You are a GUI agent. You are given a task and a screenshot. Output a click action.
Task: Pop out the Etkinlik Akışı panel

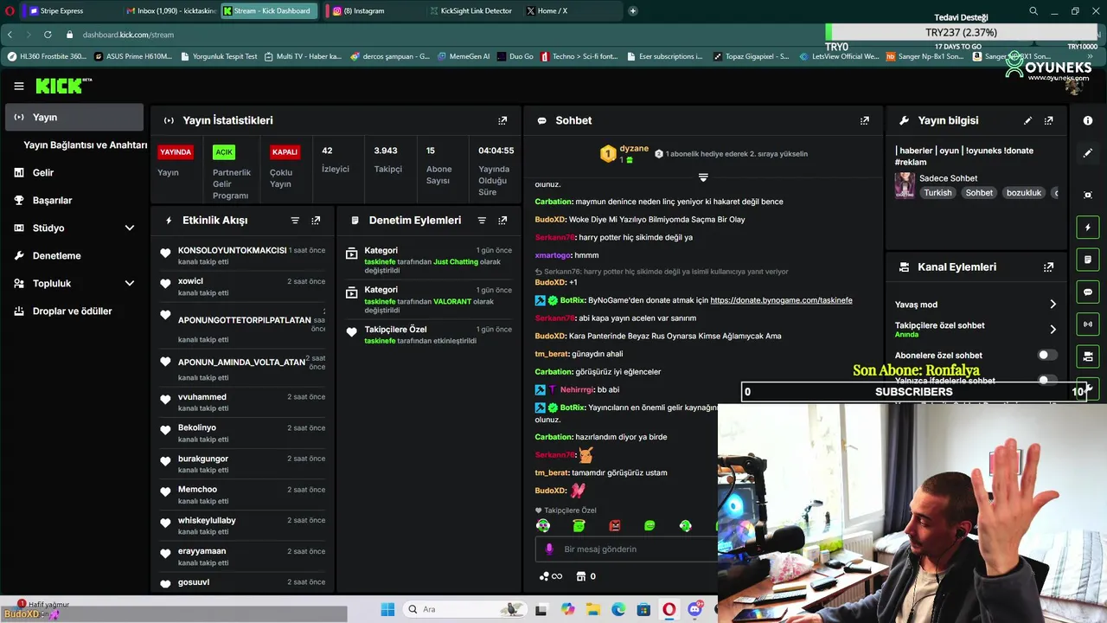click(316, 221)
